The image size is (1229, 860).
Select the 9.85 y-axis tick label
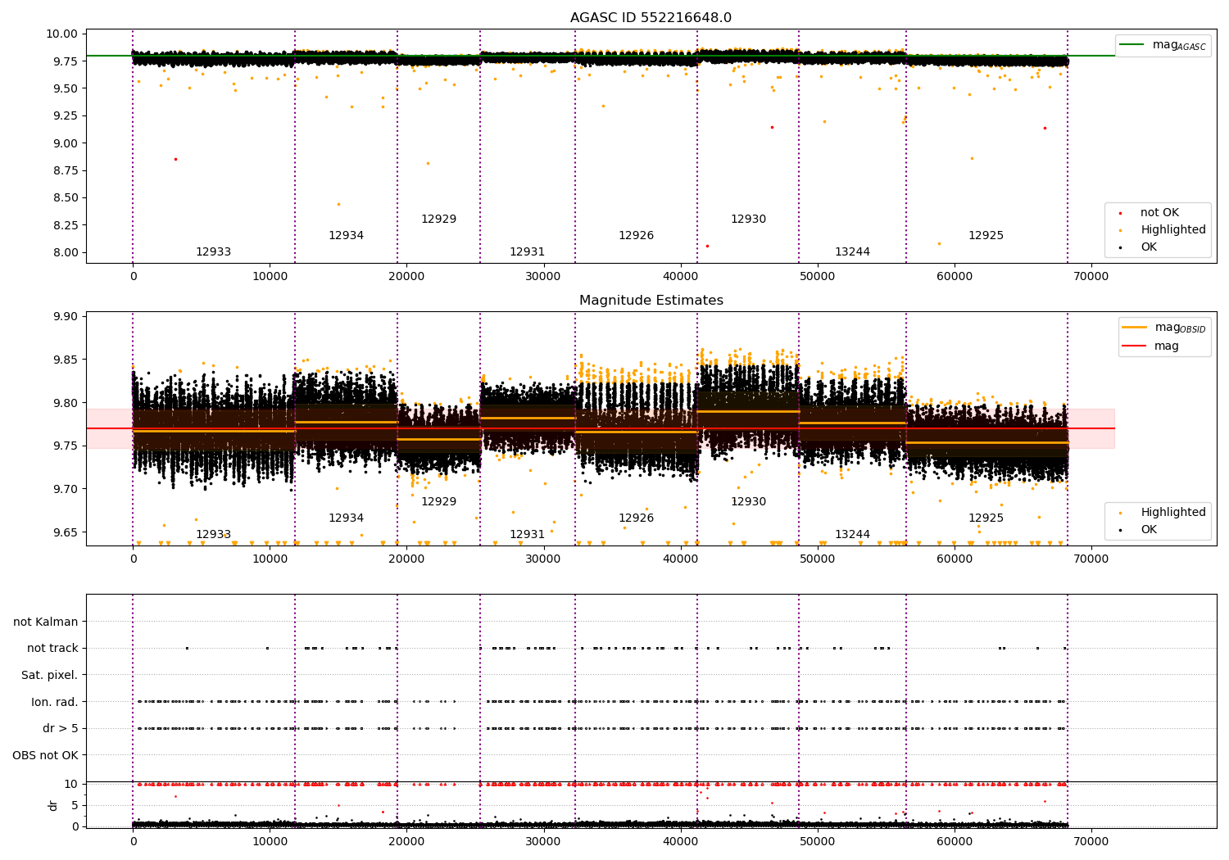pyautogui.click(x=65, y=360)
